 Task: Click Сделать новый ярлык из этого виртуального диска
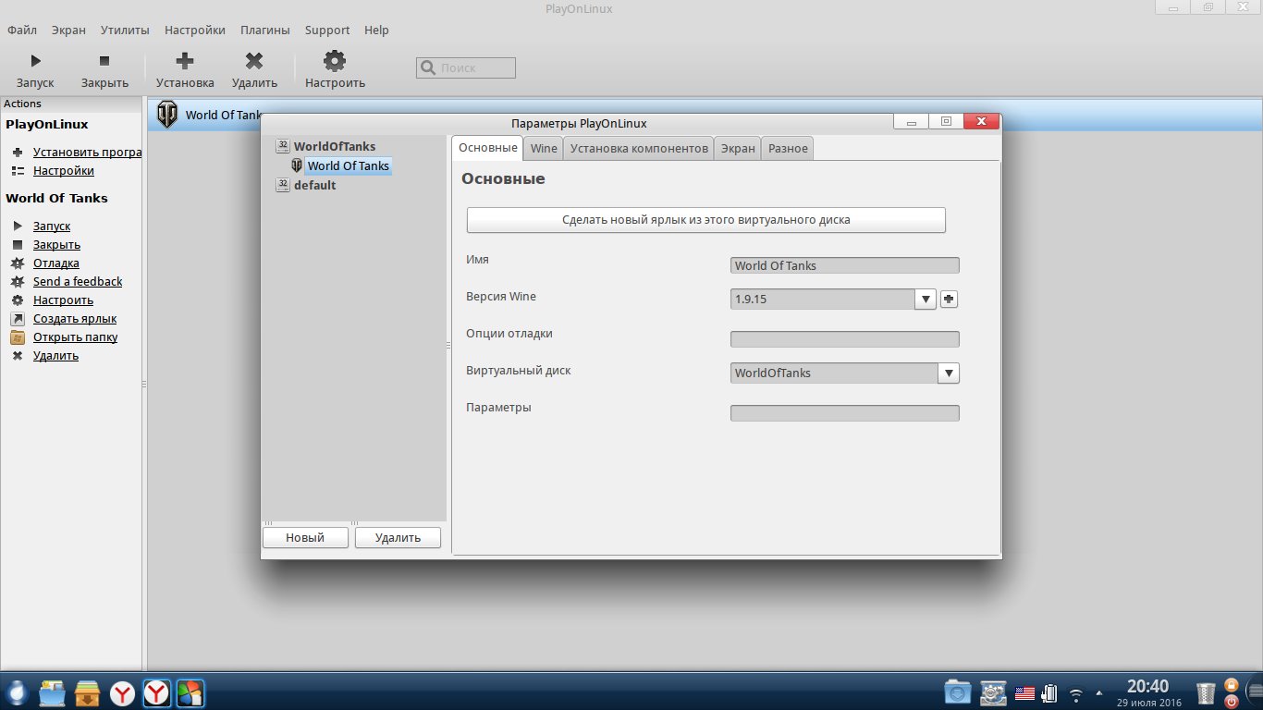[x=706, y=220]
